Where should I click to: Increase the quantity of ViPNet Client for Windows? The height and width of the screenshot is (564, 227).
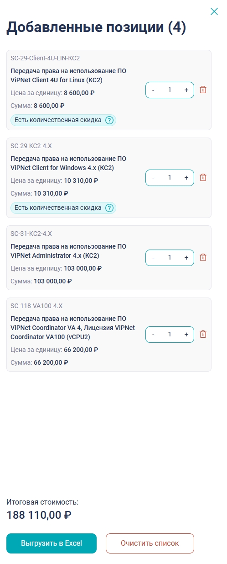[186, 178]
